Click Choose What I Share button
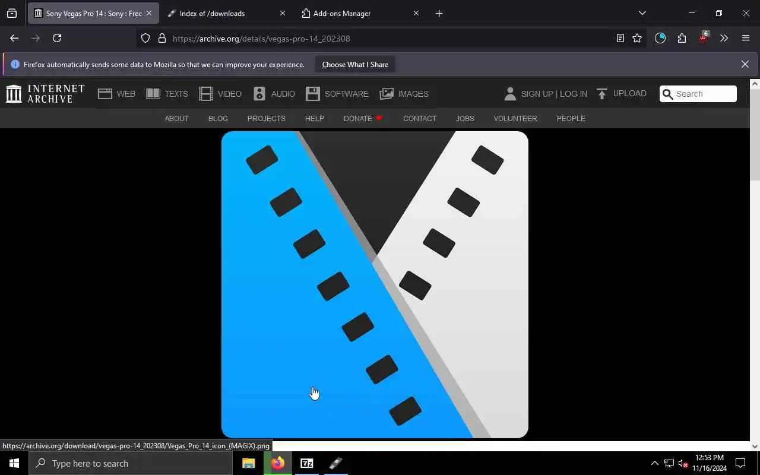The image size is (760, 475). coord(355,65)
